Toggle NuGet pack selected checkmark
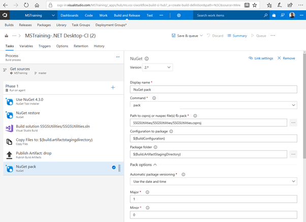Viewport: 306px width, 222px height. click(114, 168)
